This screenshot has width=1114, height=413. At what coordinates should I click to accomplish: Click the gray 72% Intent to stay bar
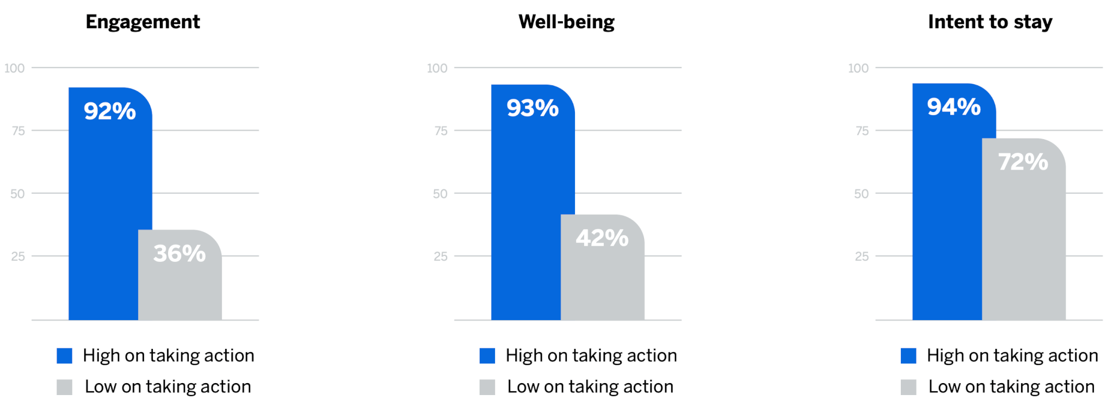[x=1024, y=229]
